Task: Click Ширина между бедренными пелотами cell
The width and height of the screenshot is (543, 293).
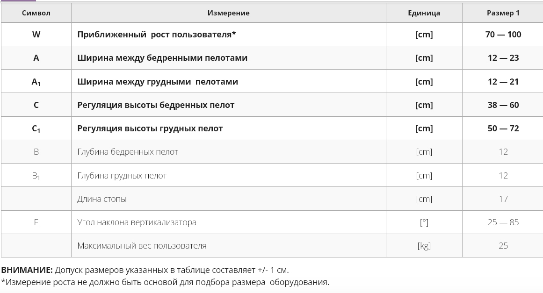Action: 229,58
